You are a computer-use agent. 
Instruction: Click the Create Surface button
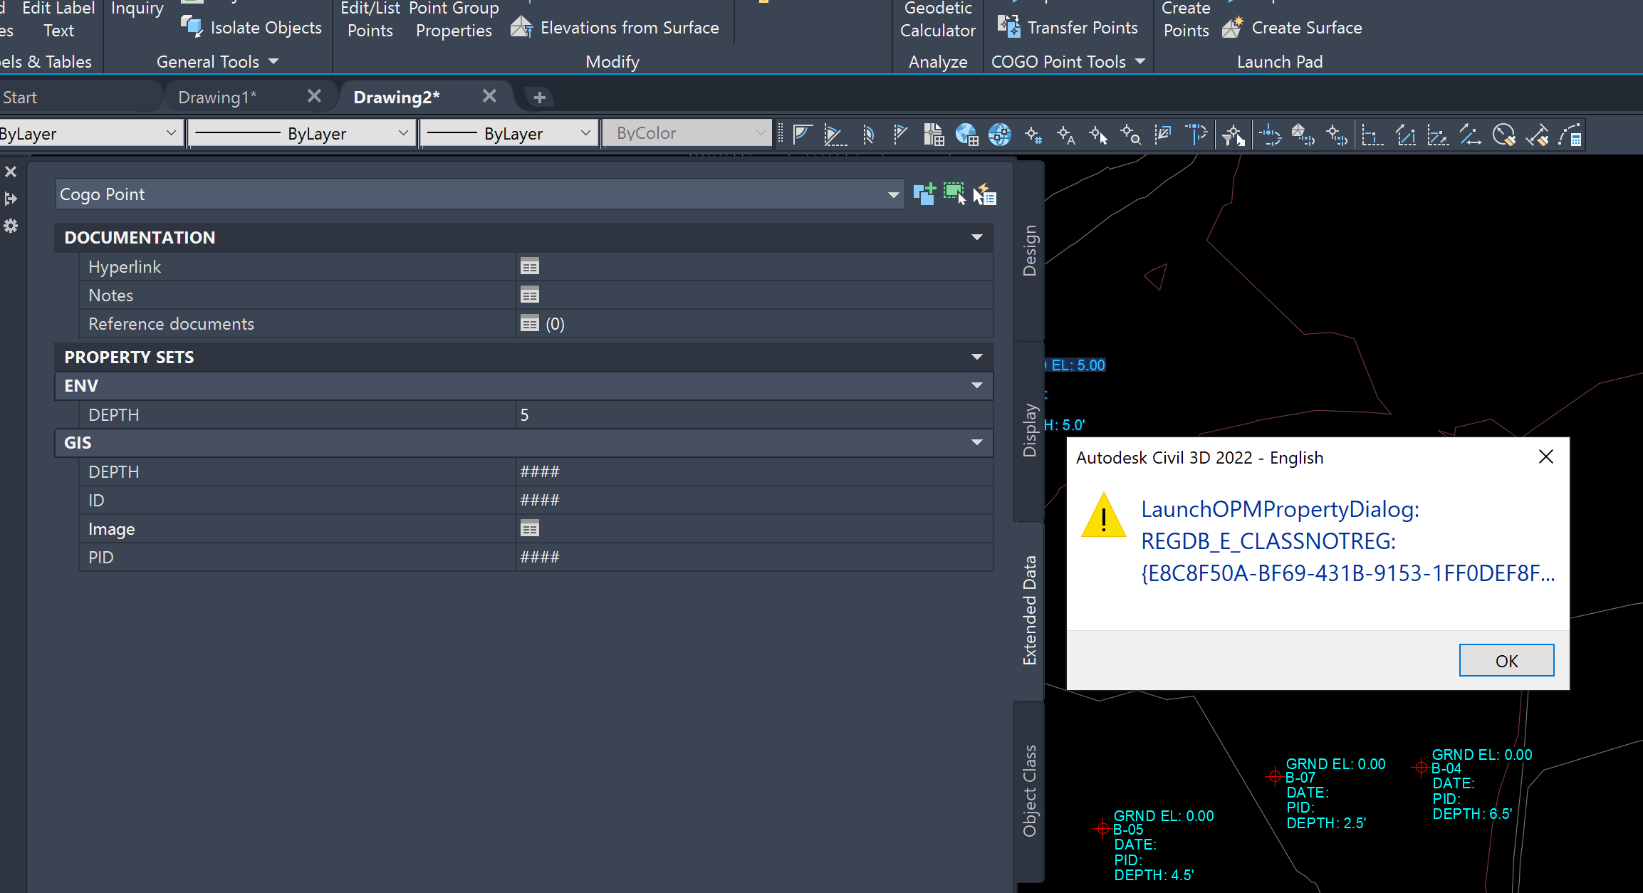click(1292, 28)
